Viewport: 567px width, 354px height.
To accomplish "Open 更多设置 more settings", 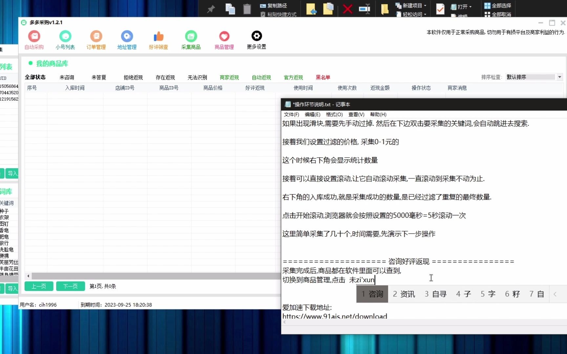I will pos(256,40).
